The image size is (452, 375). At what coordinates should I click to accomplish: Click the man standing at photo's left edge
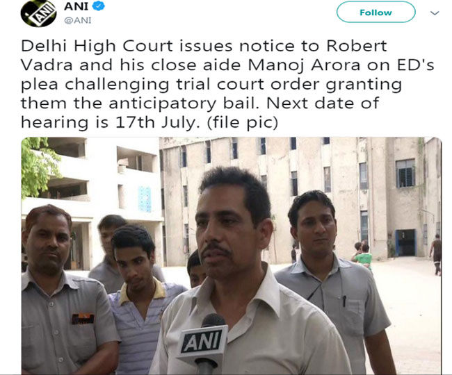[63, 291]
